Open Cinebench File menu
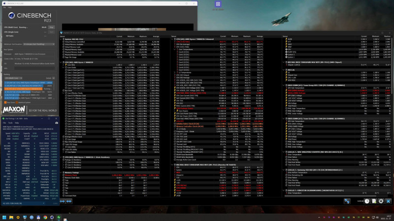 [x=4, y=7]
